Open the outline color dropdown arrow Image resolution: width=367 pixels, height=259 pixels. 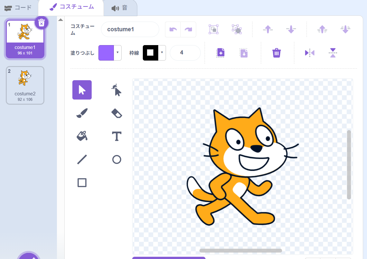[162, 53]
